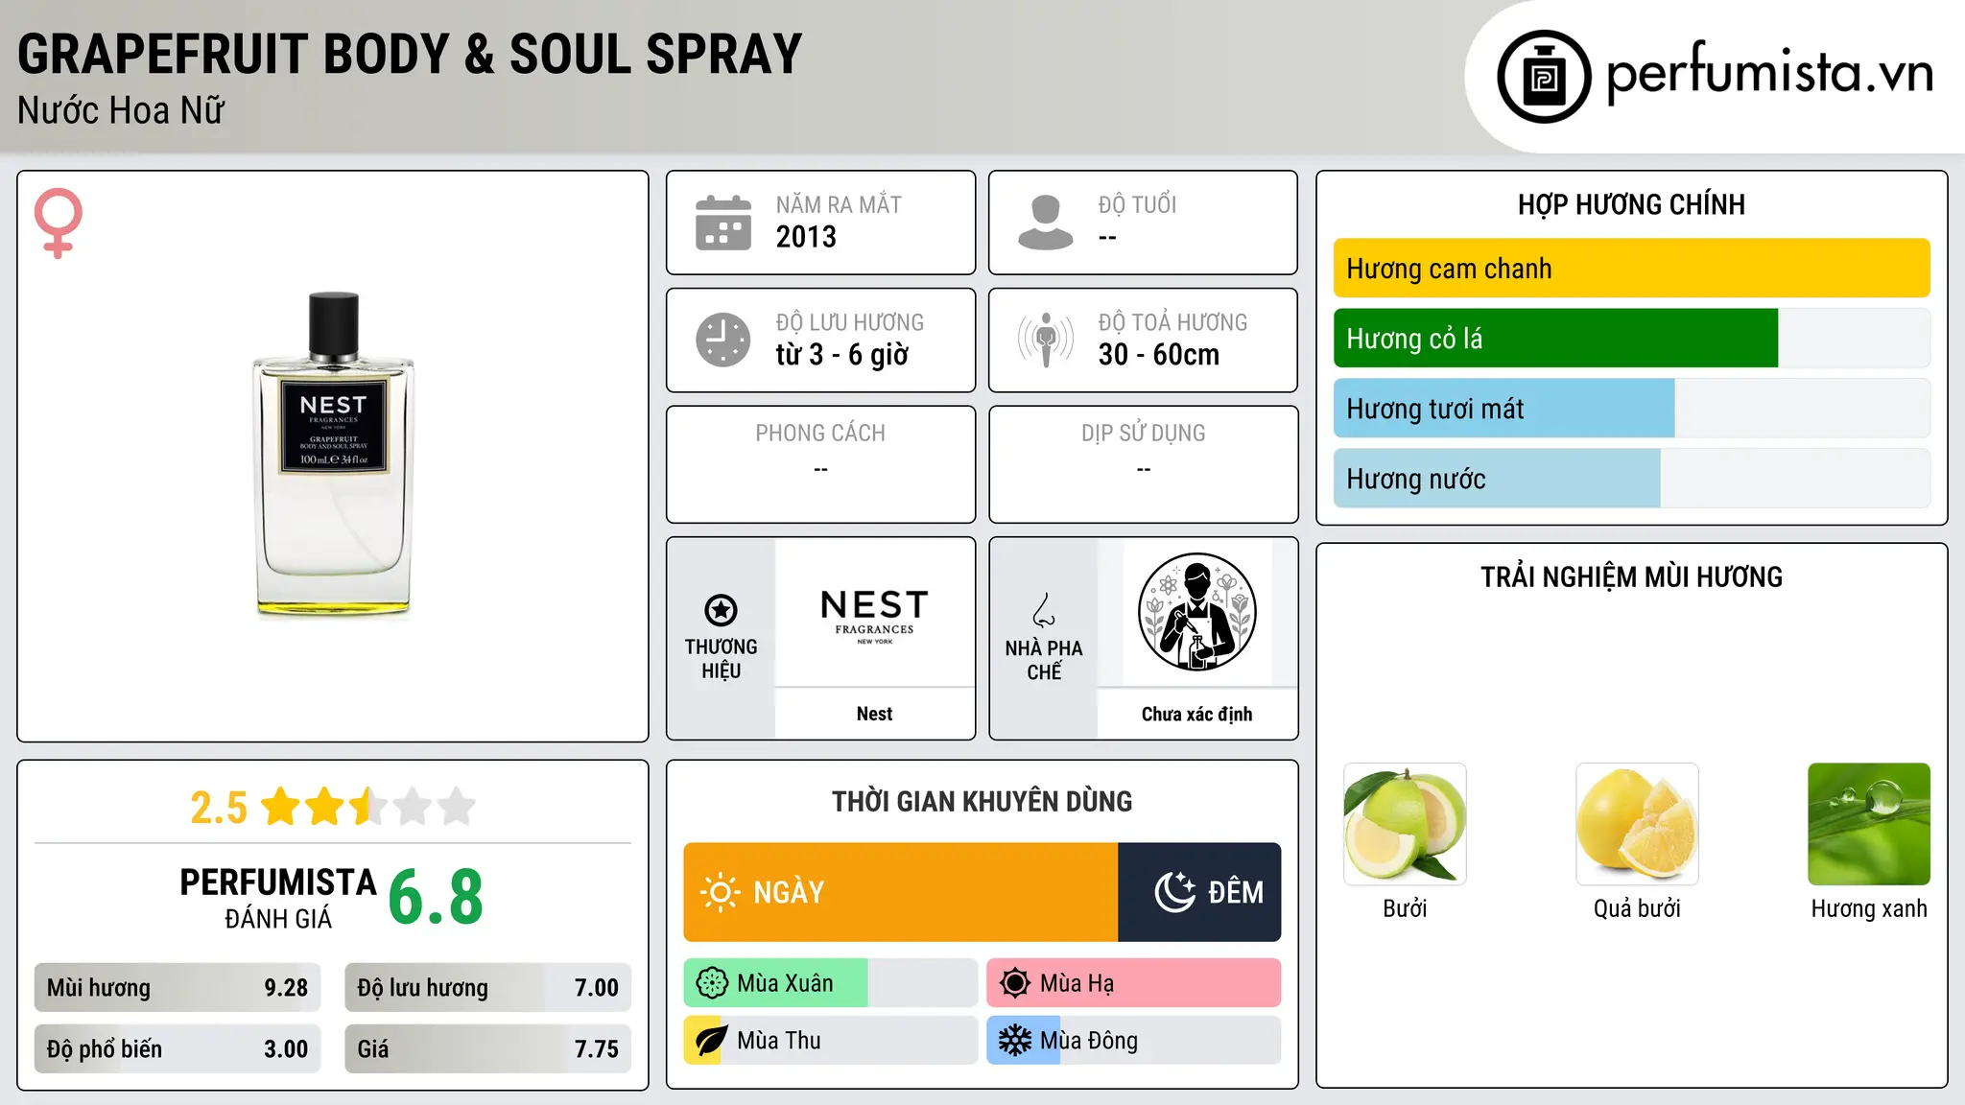Click the pink female gender symbol

coord(59,223)
